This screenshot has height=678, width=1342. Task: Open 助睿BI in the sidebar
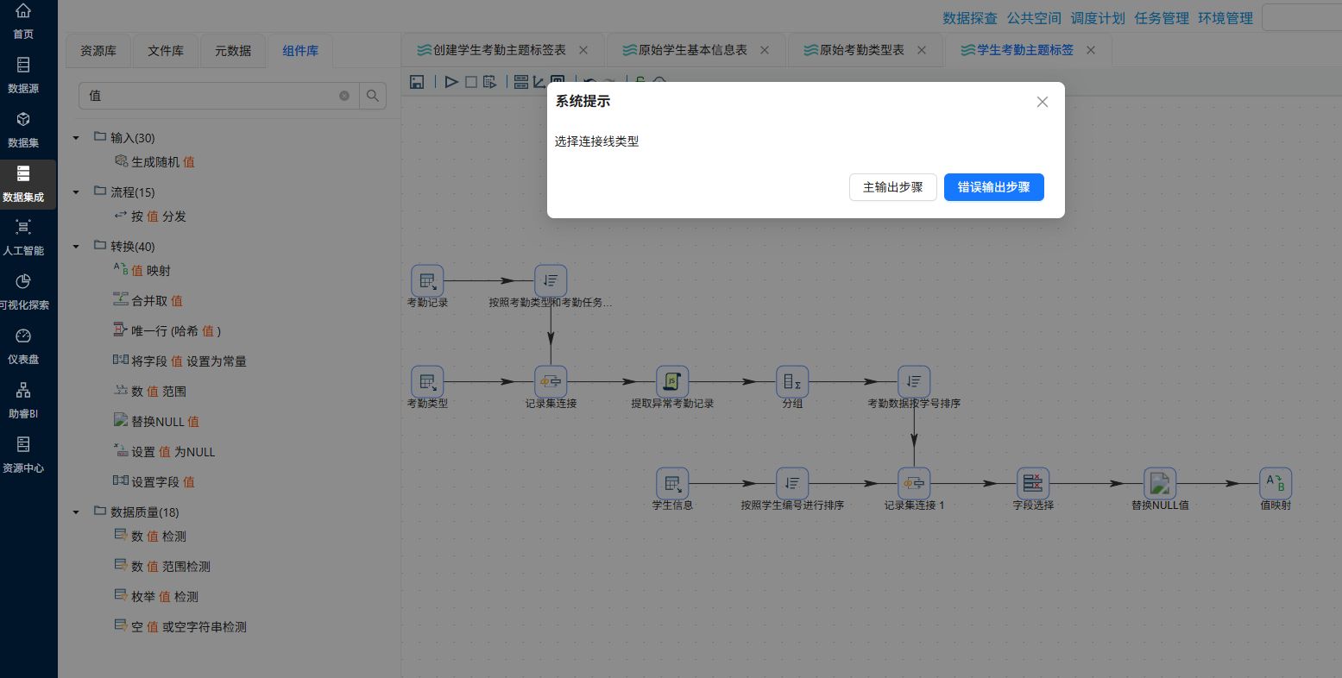point(23,399)
